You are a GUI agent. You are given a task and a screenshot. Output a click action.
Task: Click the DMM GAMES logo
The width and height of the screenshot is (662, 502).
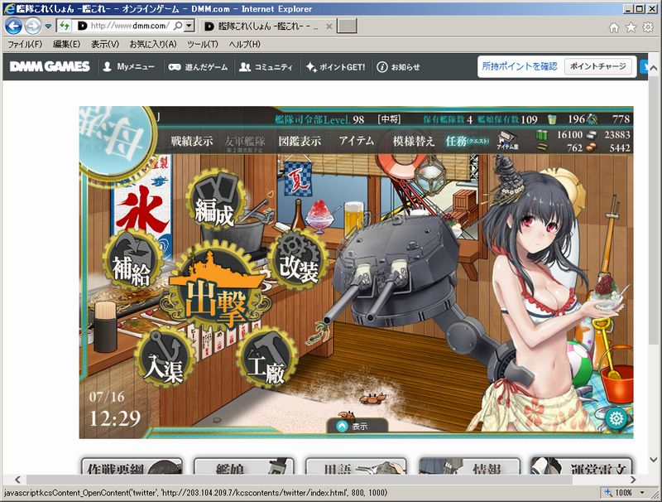tap(50, 66)
